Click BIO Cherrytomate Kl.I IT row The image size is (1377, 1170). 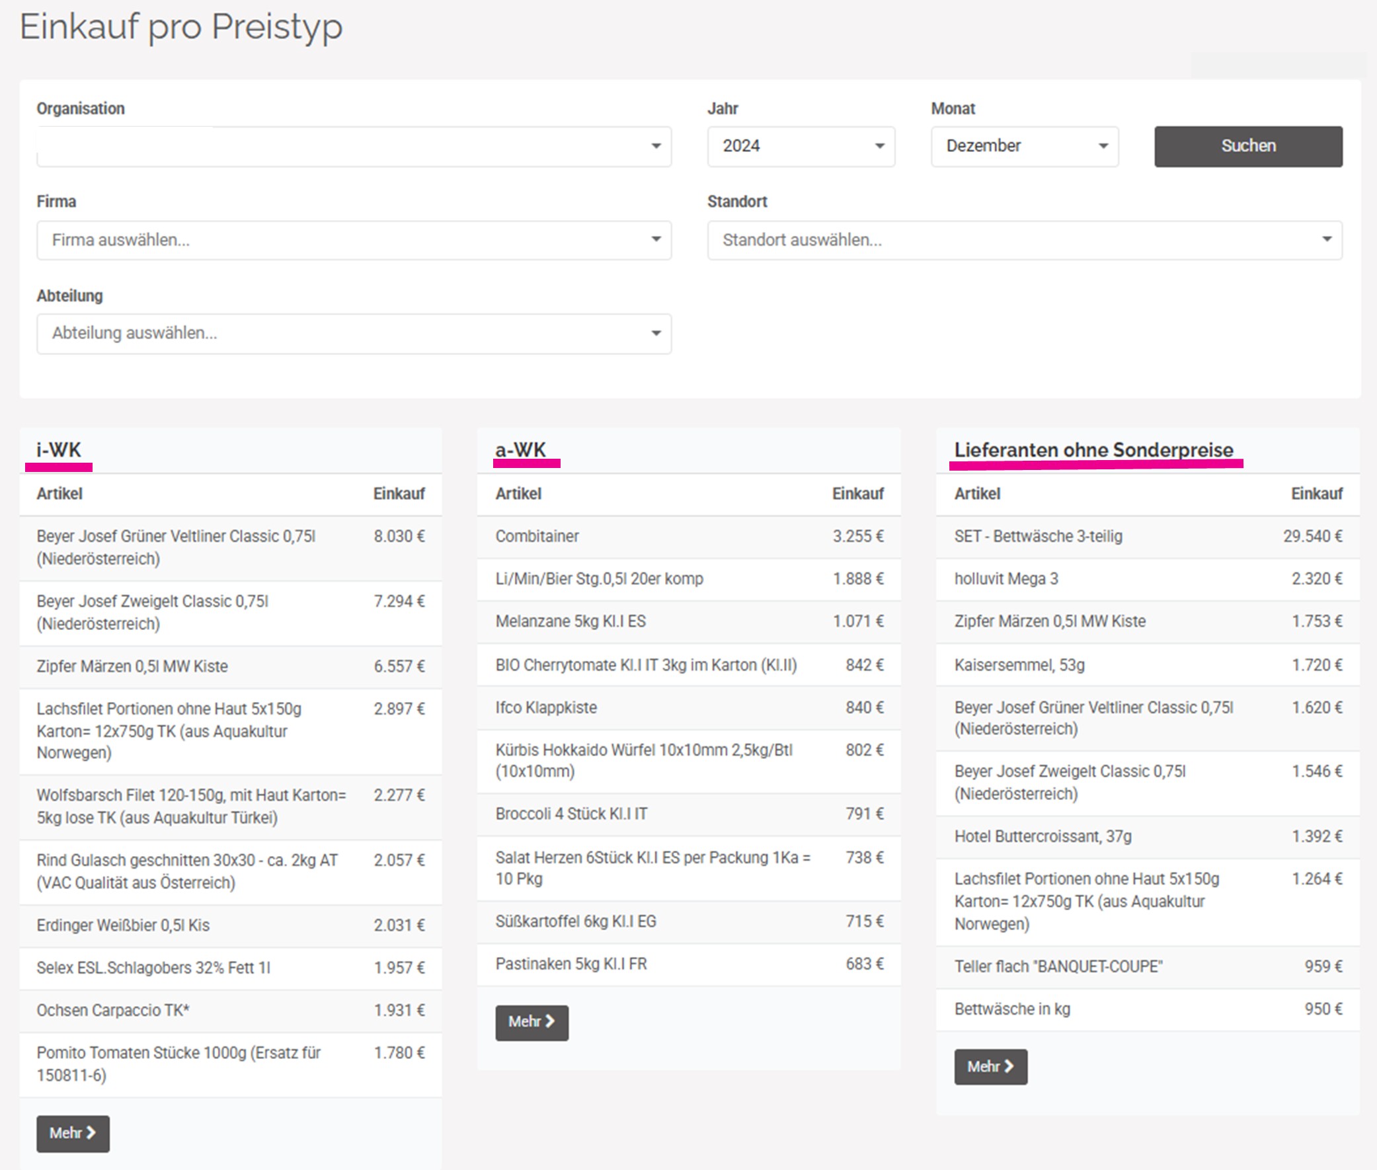(x=689, y=665)
